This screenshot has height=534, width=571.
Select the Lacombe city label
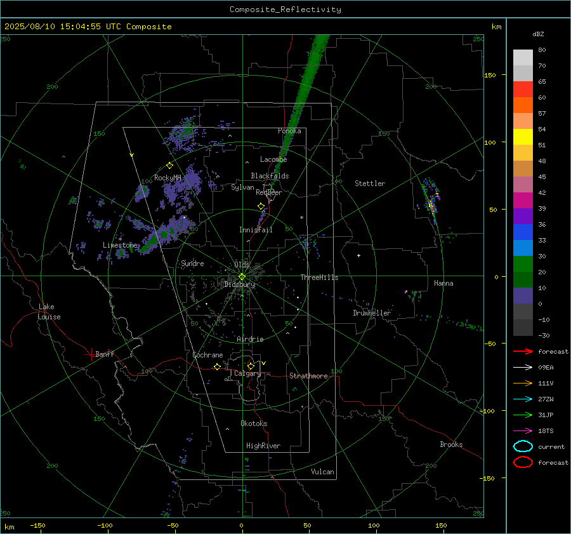(x=273, y=159)
